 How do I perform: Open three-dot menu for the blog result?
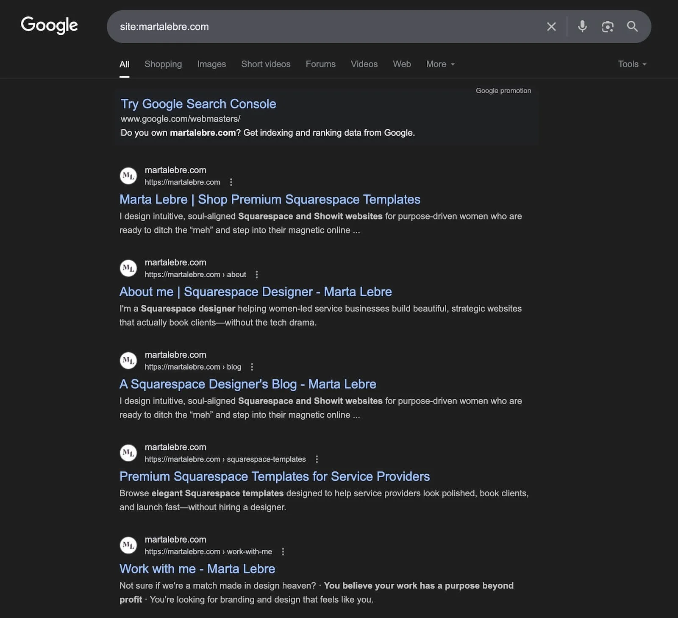coord(252,367)
